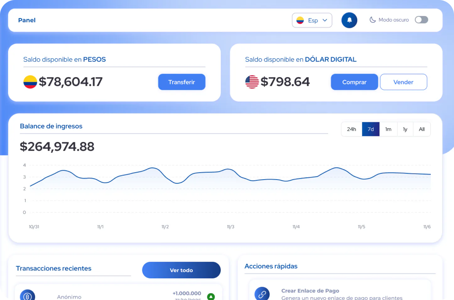Click the Saldo disponible en PESOS heading
Screen dimensions: 454x300
pyautogui.click(x=64, y=59)
